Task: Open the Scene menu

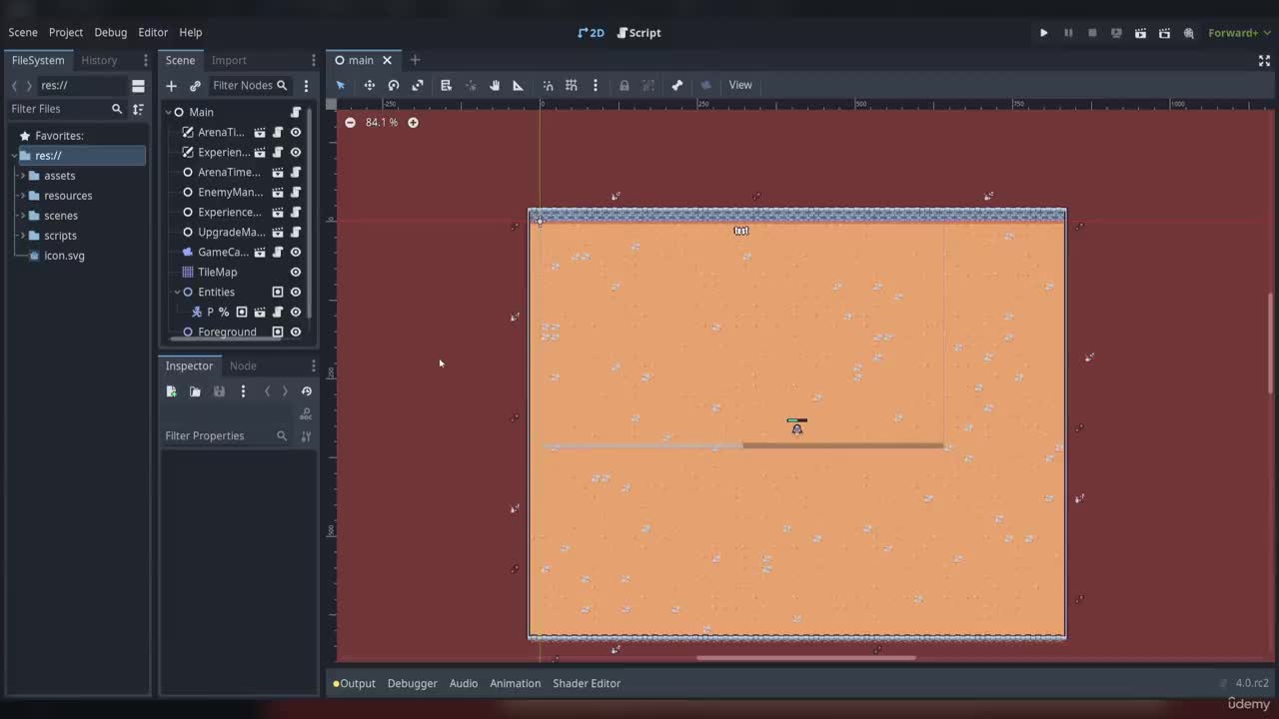Action: 23,33
